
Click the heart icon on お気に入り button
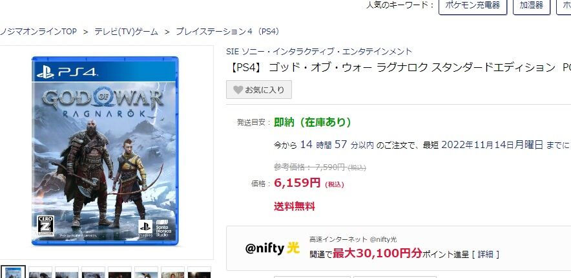point(238,90)
